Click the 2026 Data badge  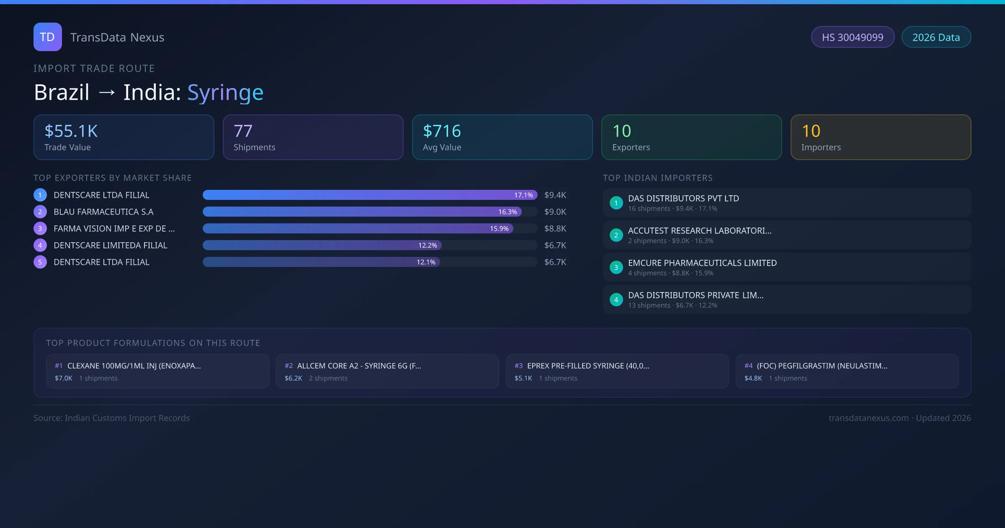coord(936,37)
